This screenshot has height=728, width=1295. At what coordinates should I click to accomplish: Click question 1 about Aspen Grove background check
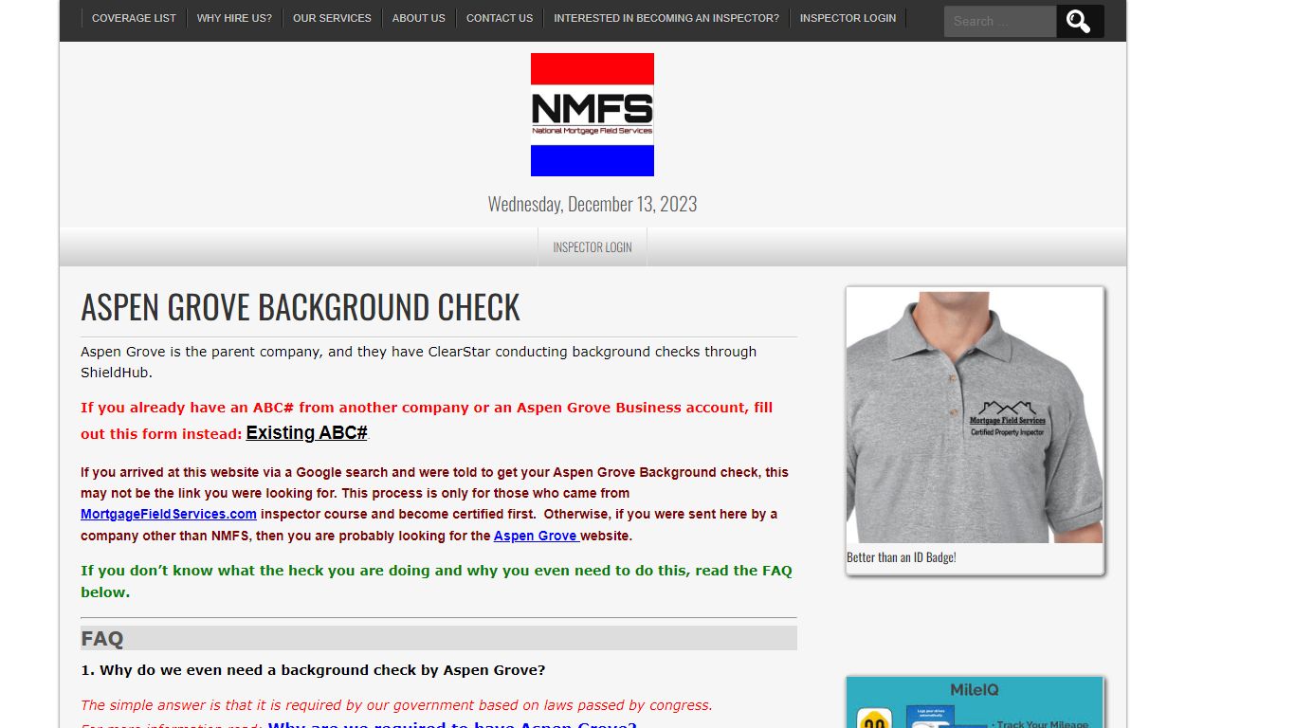click(313, 670)
